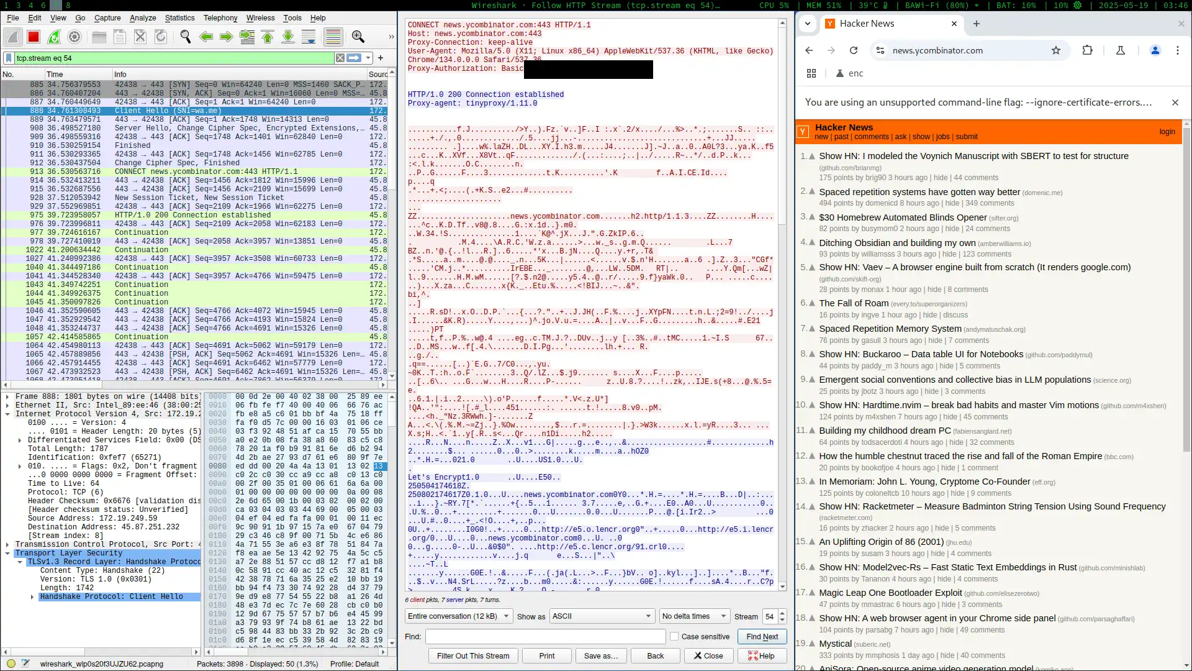Clear the display filter field
The height and width of the screenshot is (671, 1192).
[340, 58]
